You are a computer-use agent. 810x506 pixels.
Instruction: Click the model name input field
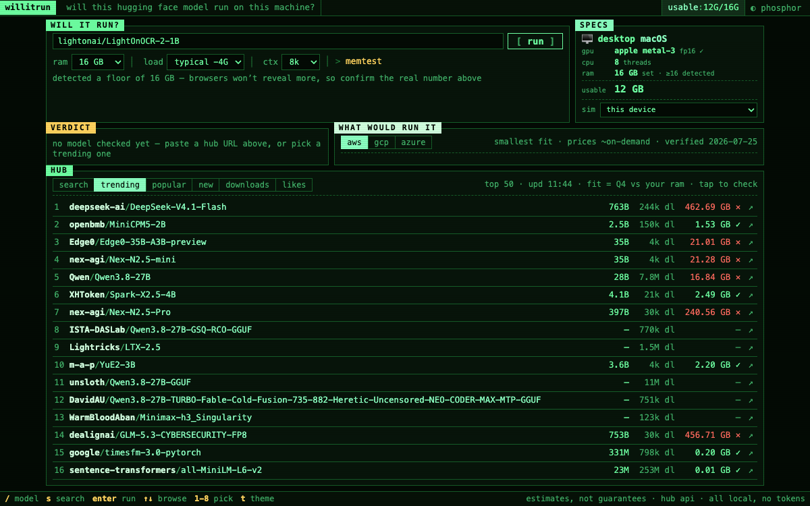[x=278, y=41]
